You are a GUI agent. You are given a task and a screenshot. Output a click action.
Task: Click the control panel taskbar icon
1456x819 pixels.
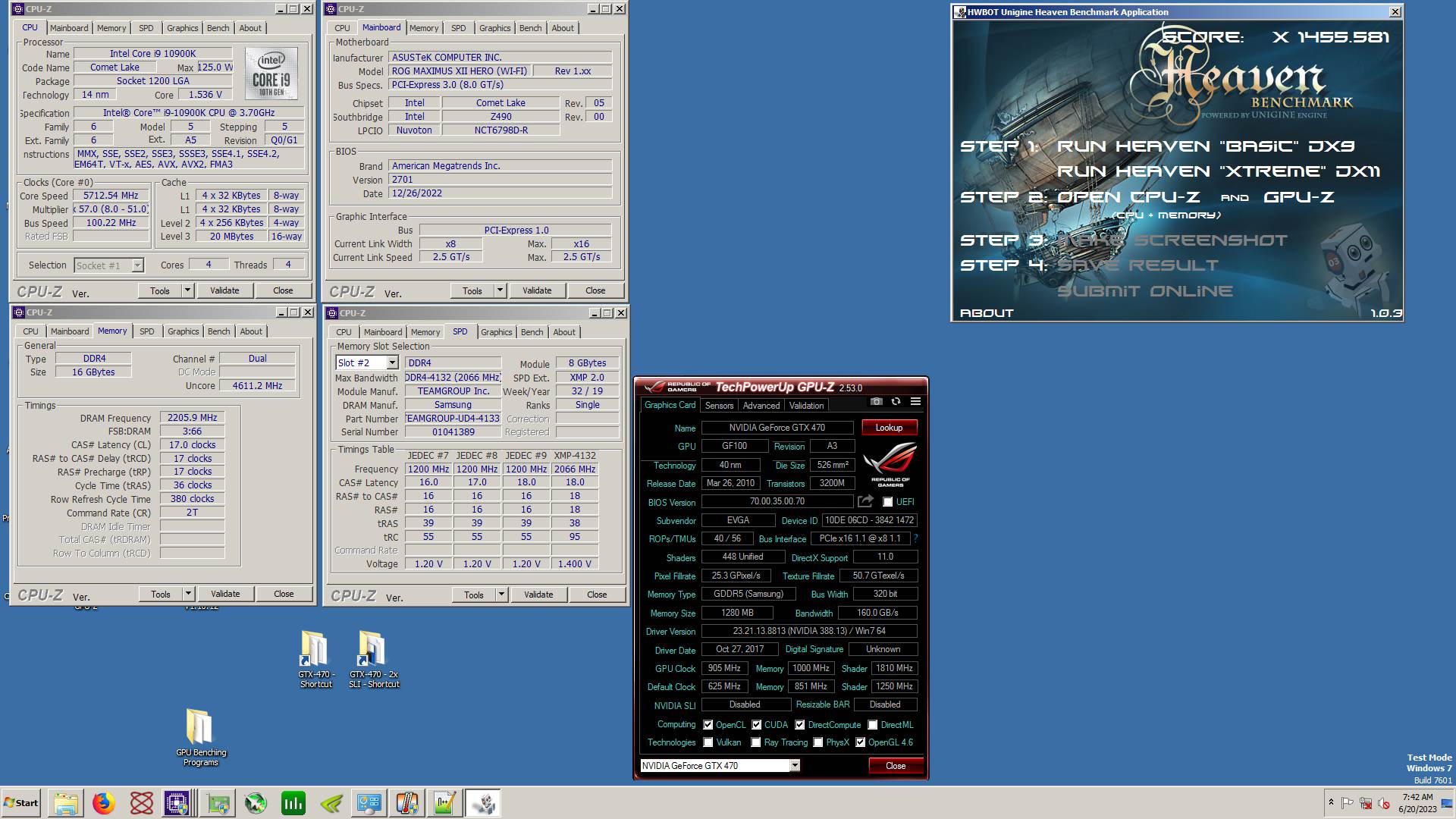pos(369,803)
